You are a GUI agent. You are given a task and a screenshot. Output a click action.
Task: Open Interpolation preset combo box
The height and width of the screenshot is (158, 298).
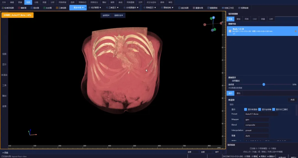257,130
